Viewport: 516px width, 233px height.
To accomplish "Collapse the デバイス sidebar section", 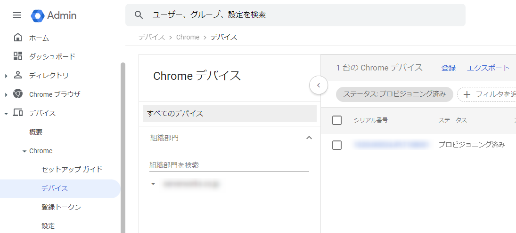I will click(6, 114).
